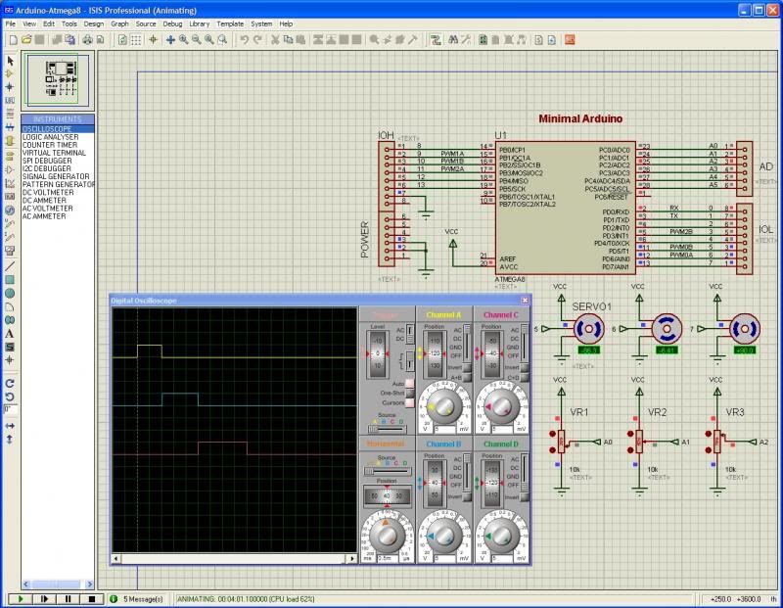Click the oscilloscope display left scroll arrow
Screen dimensions: 783x608
pyautogui.click(x=116, y=558)
